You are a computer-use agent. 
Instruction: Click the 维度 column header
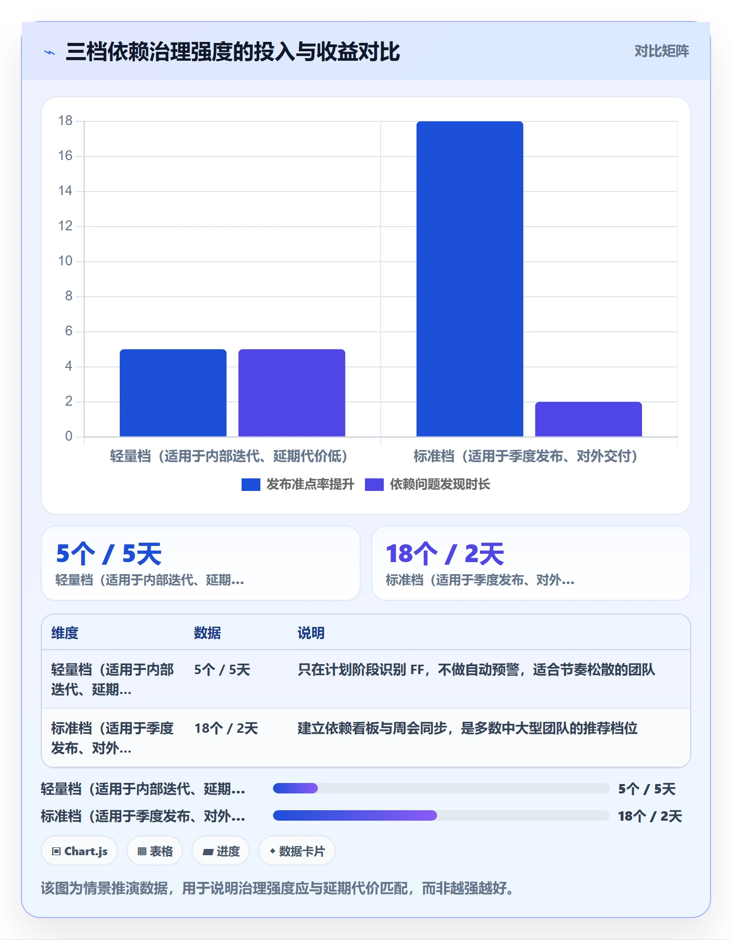[65, 633]
